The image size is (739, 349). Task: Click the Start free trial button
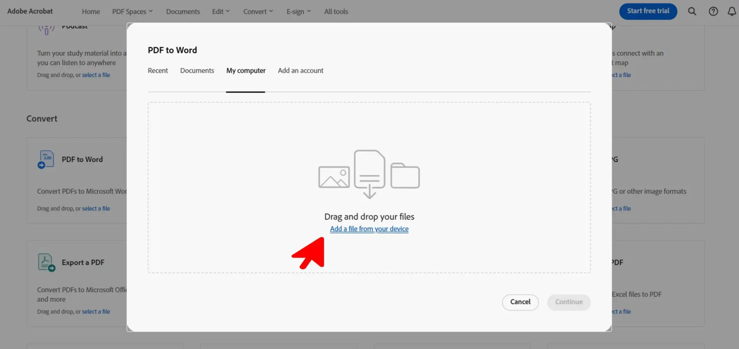pyautogui.click(x=648, y=11)
